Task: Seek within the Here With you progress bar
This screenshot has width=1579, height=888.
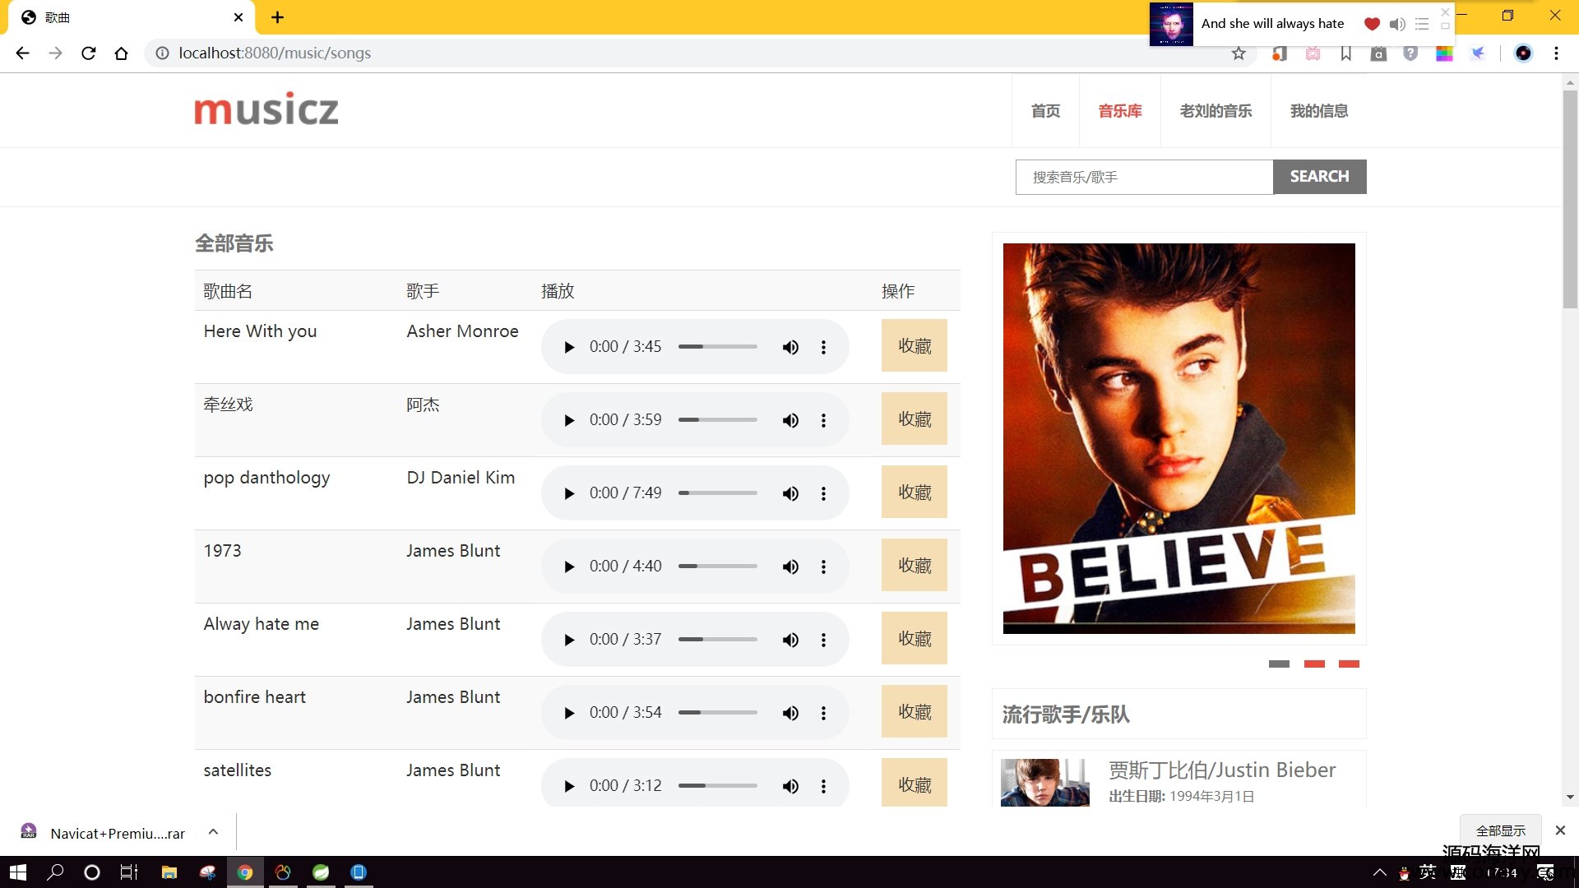Action: pyautogui.click(x=717, y=347)
